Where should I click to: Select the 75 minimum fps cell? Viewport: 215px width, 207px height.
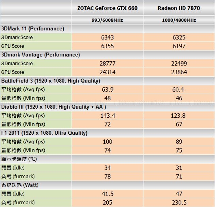pyautogui.click(x=179, y=150)
